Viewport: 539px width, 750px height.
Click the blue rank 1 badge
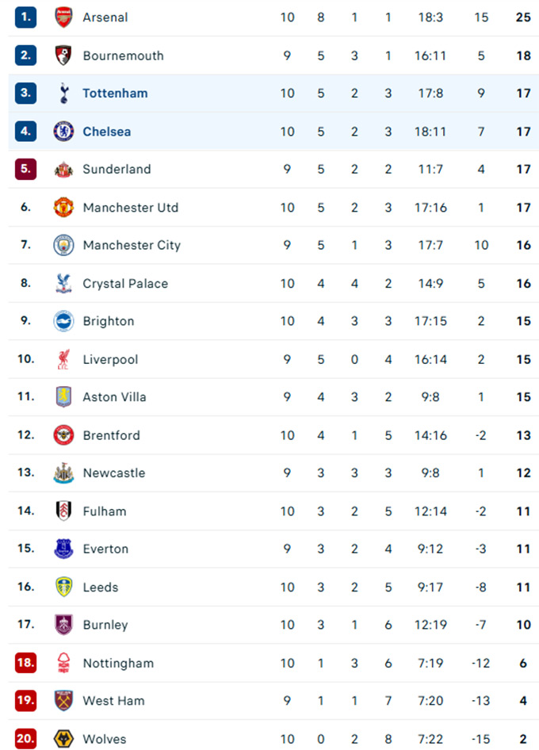26,17
